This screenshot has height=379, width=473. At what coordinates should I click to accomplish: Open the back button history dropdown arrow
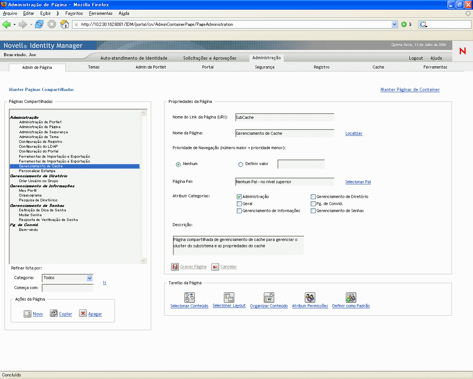tap(14, 25)
